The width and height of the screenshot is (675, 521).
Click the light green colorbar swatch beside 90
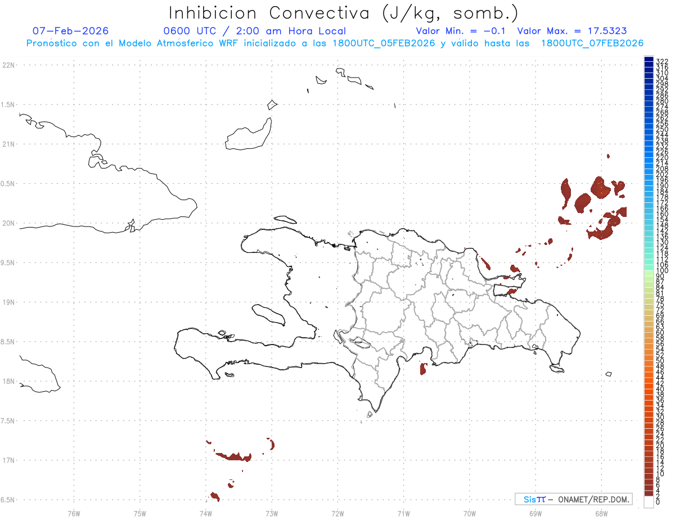click(649, 274)
